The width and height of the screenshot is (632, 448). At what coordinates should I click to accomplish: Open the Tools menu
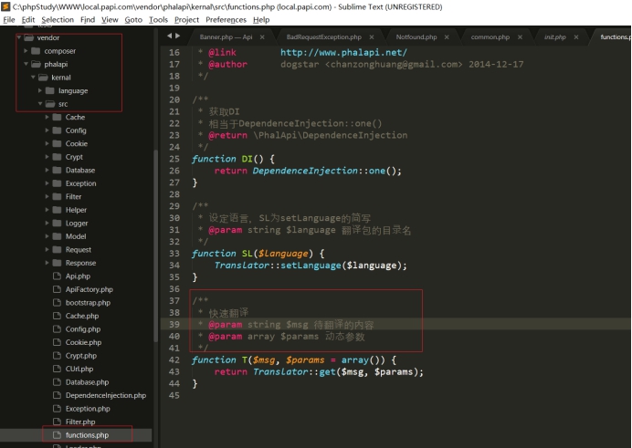158,20
